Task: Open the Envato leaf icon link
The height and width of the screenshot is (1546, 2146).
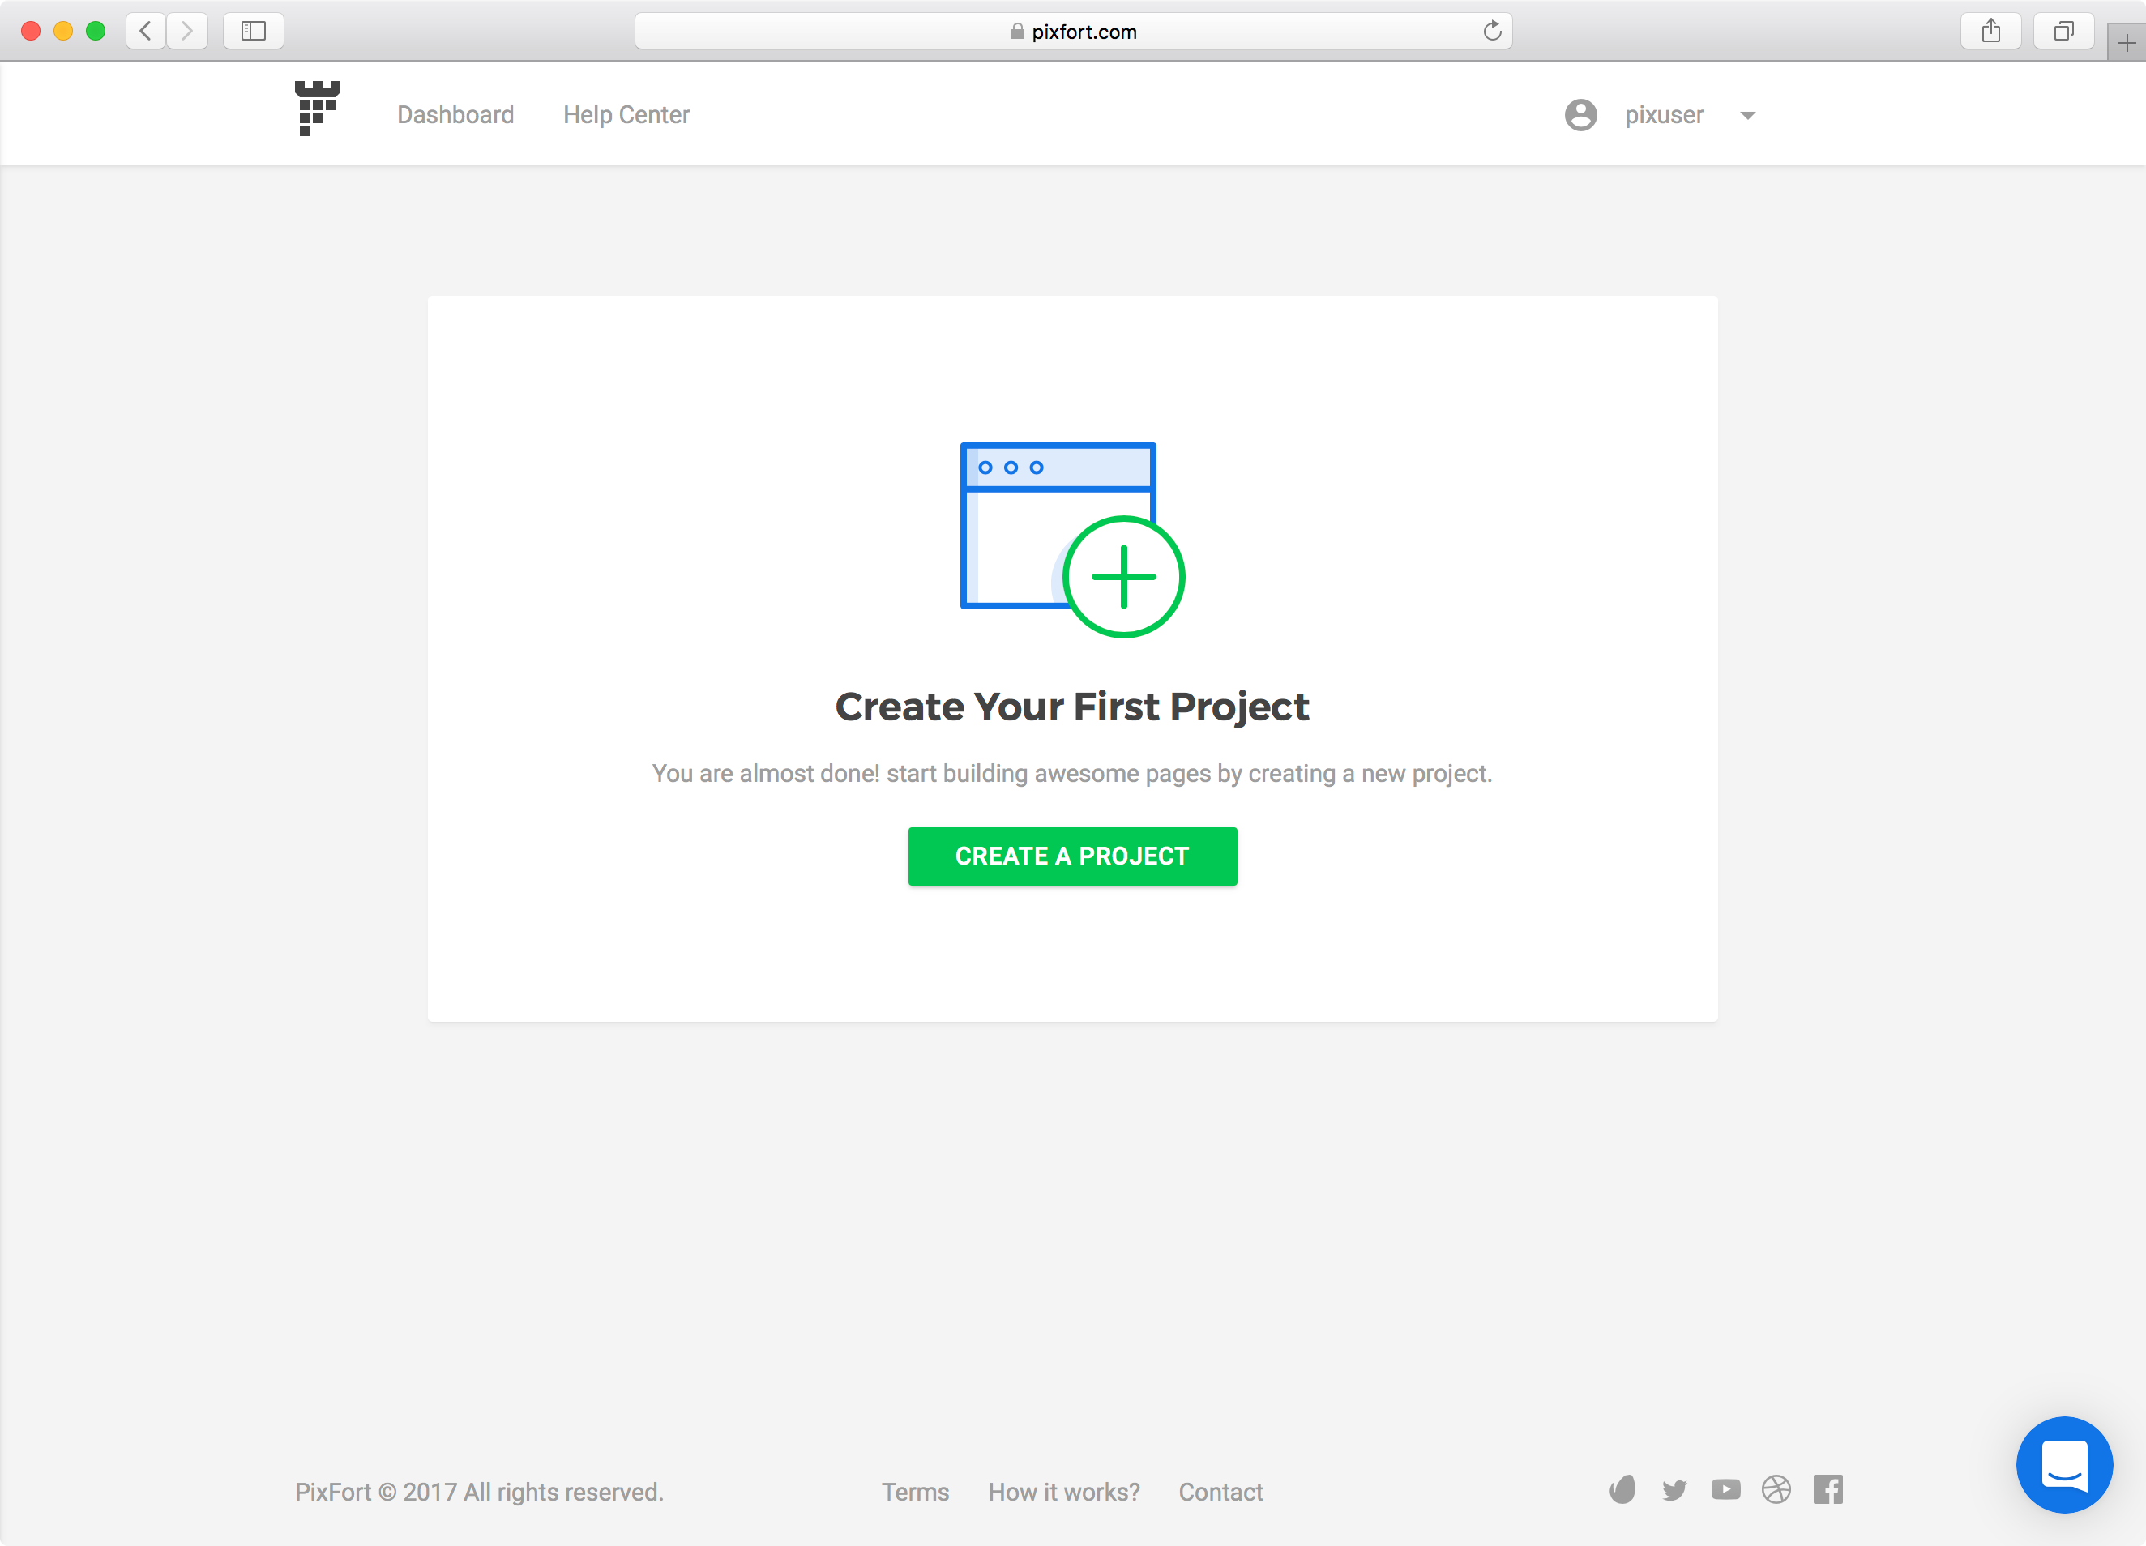Action: point(1622,1489)
